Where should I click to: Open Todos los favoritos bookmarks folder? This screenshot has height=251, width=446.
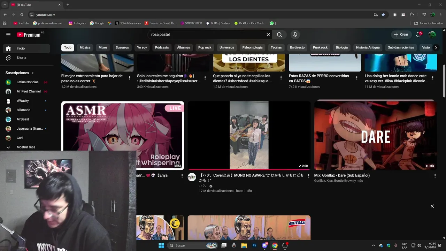pos(428,23)
